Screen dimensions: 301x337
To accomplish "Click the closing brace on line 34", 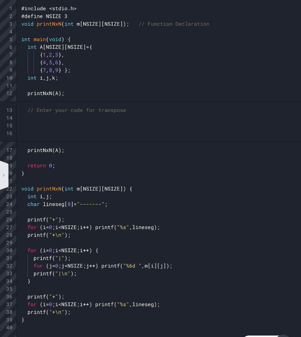I will (x=29, y=282).
